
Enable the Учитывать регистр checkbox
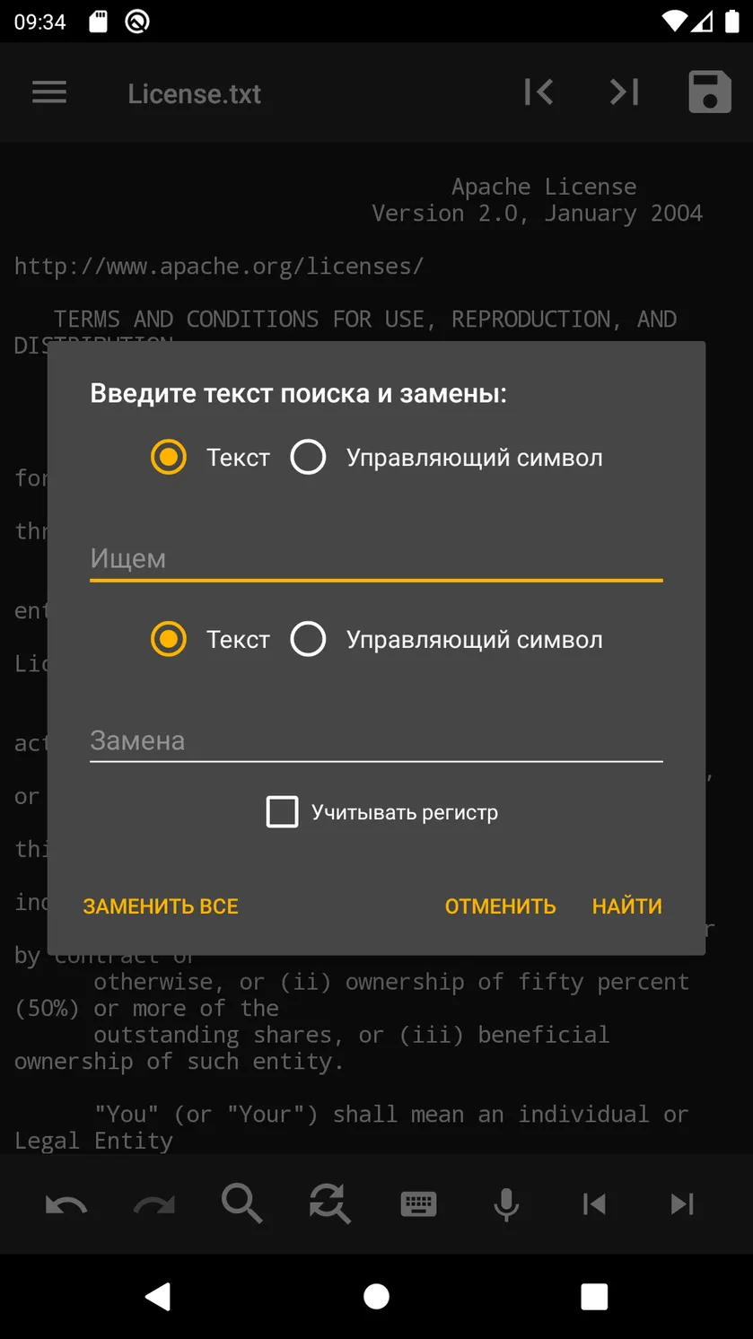click(x=283, y=811)
